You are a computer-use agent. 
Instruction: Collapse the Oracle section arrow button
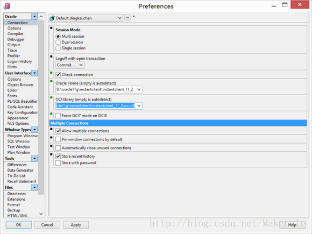click(34, 16)
